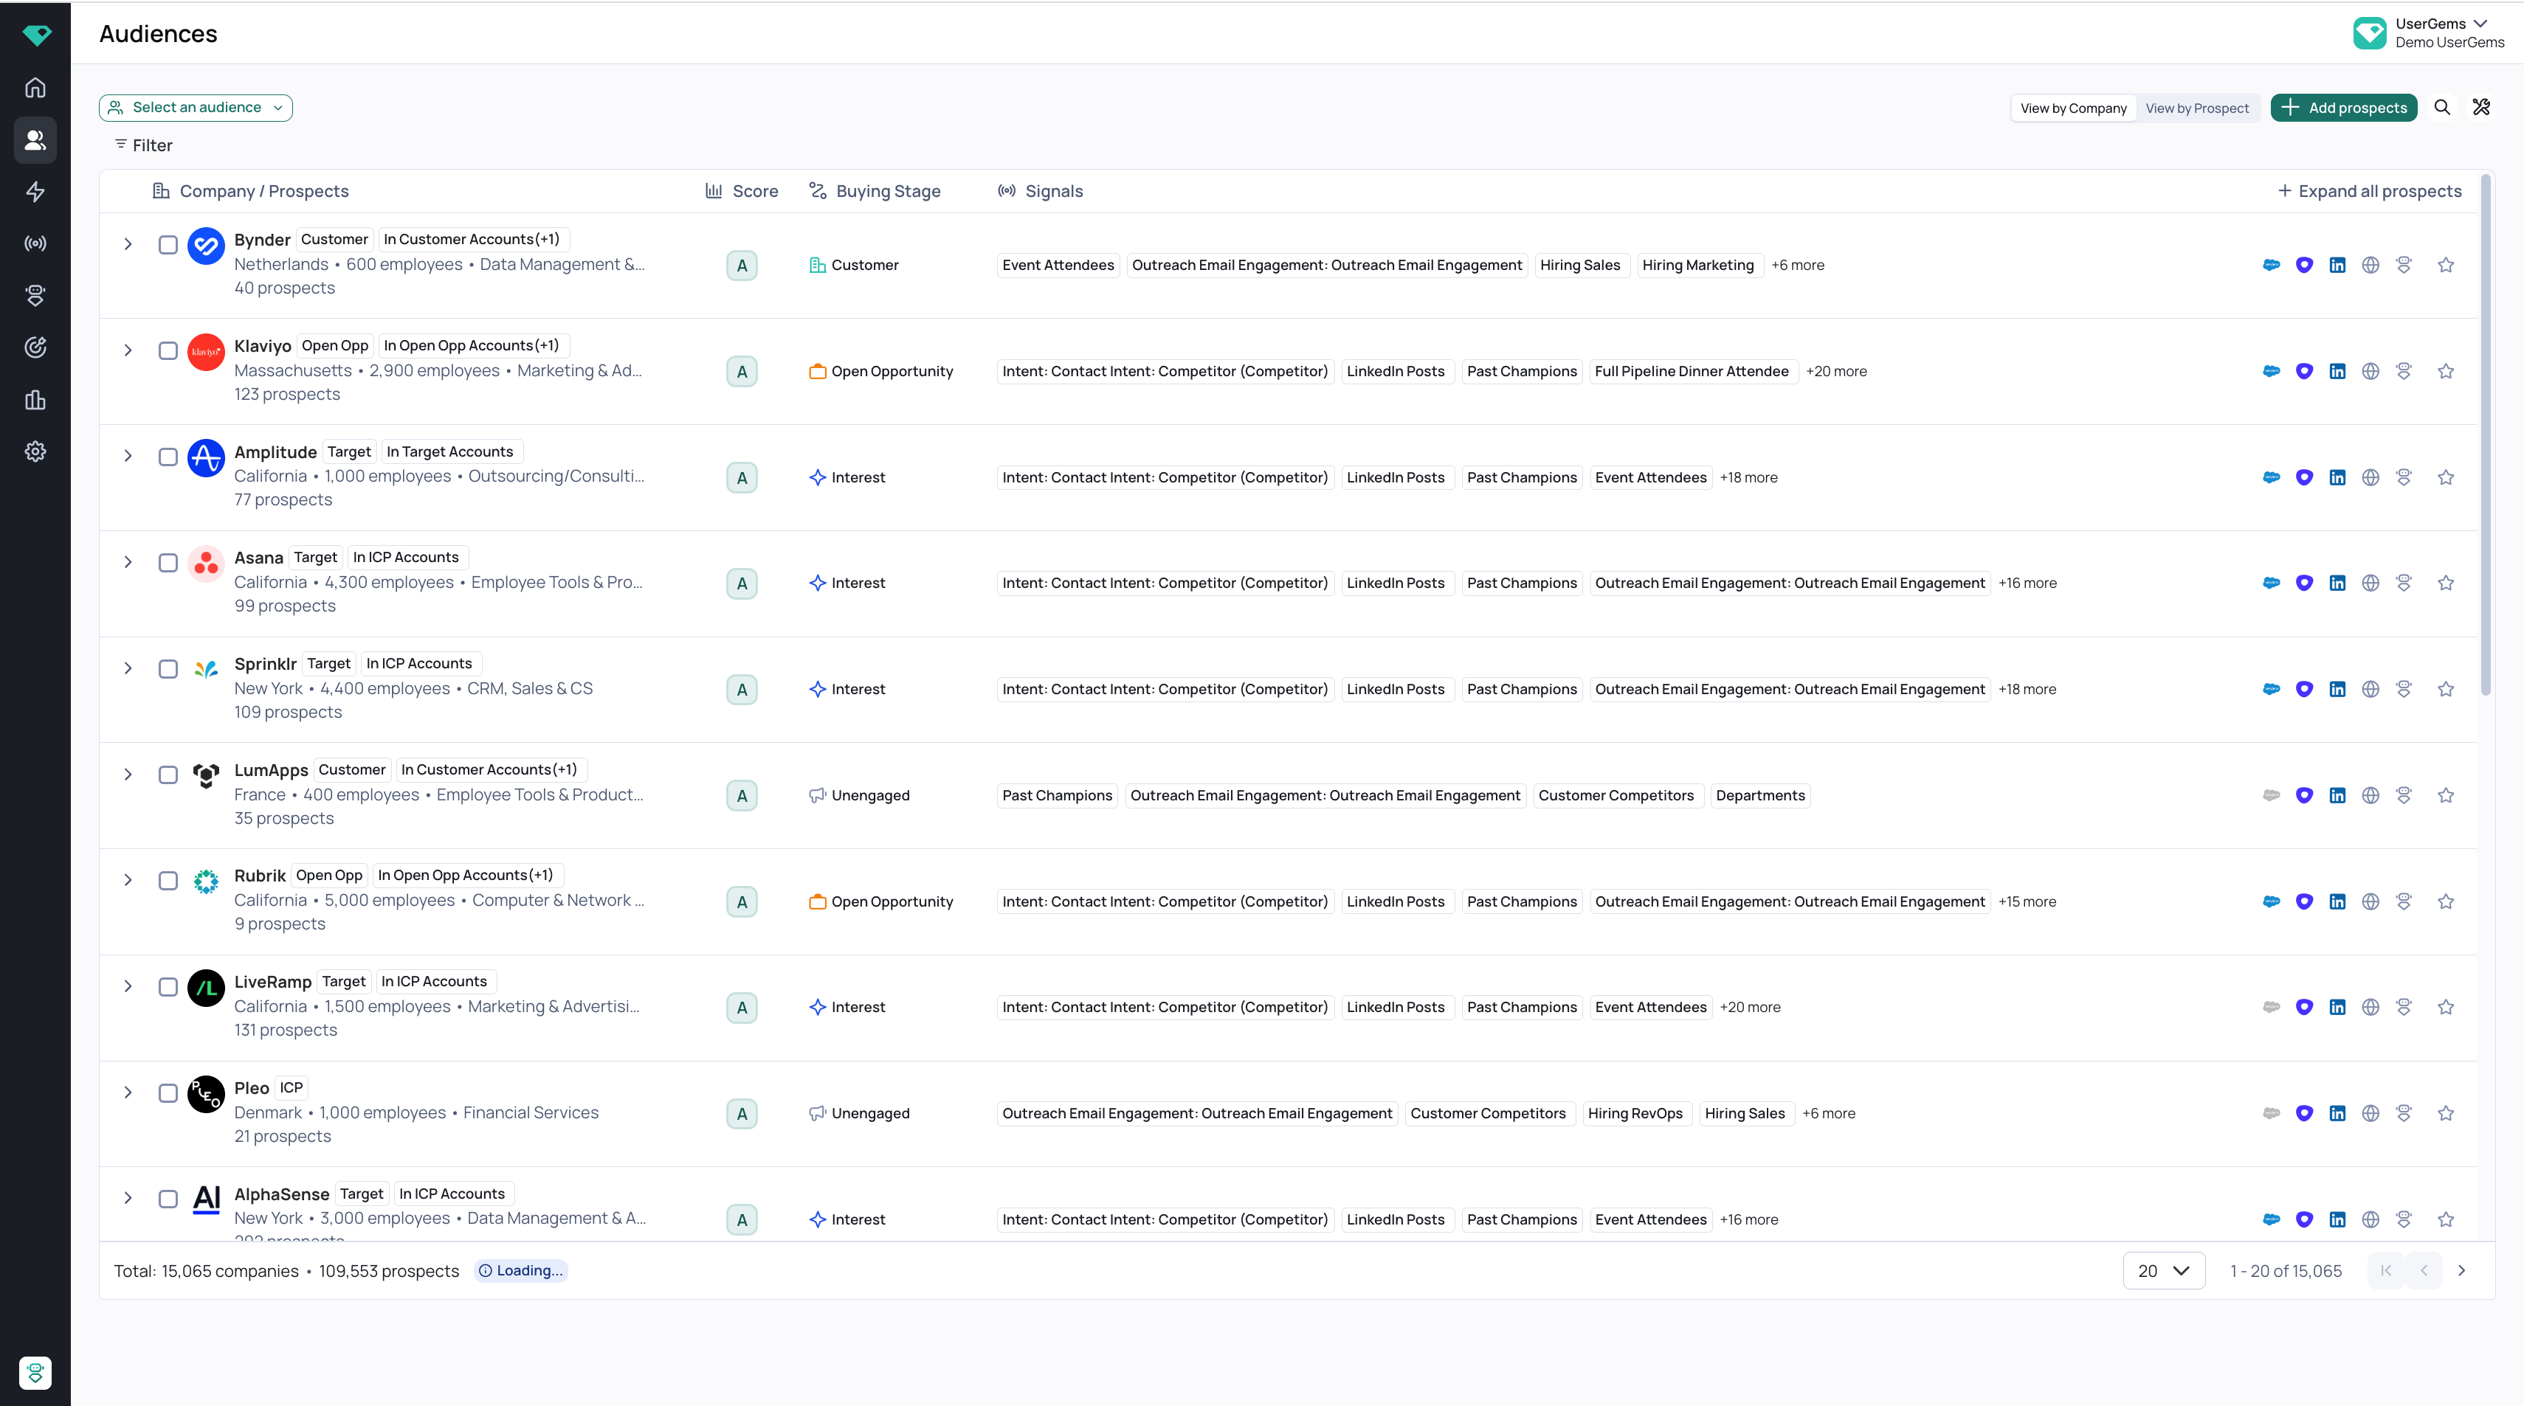Click the search magnifier icon
Image resolution: width=2524 pixels, height=1406 pixels.
(2443, 108)
